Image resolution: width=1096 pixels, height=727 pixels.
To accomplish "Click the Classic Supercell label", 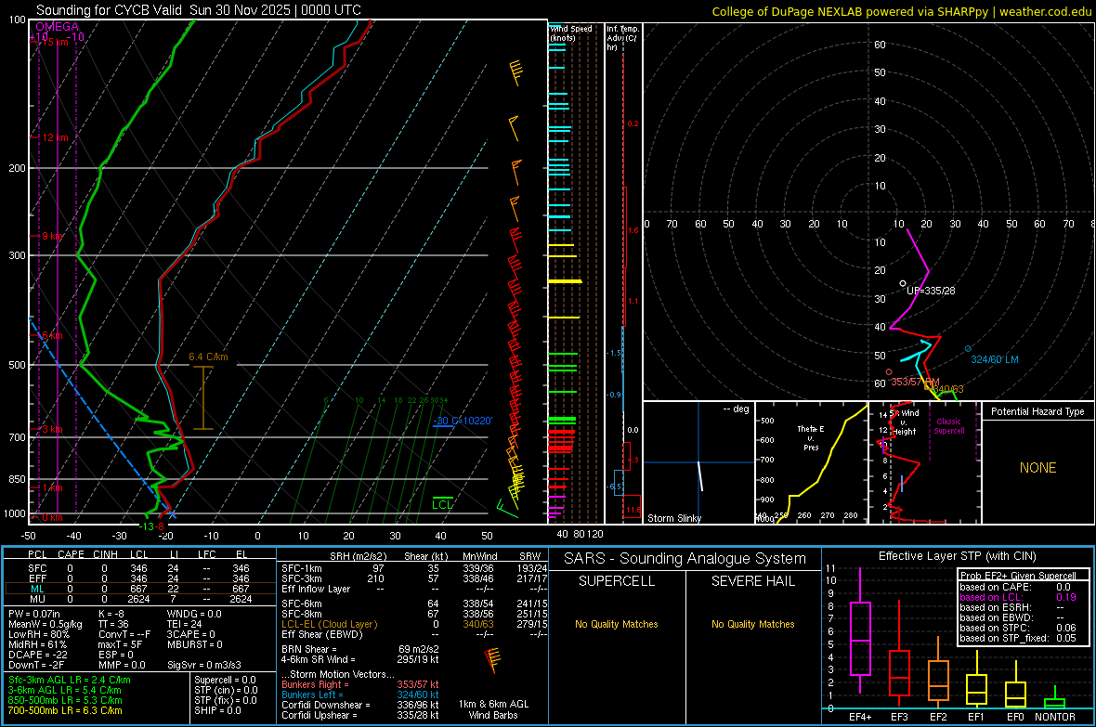I will [x=948, y=426].
